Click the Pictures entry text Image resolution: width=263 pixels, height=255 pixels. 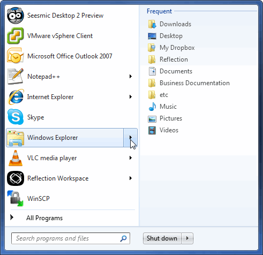click(x=171, y=118)
